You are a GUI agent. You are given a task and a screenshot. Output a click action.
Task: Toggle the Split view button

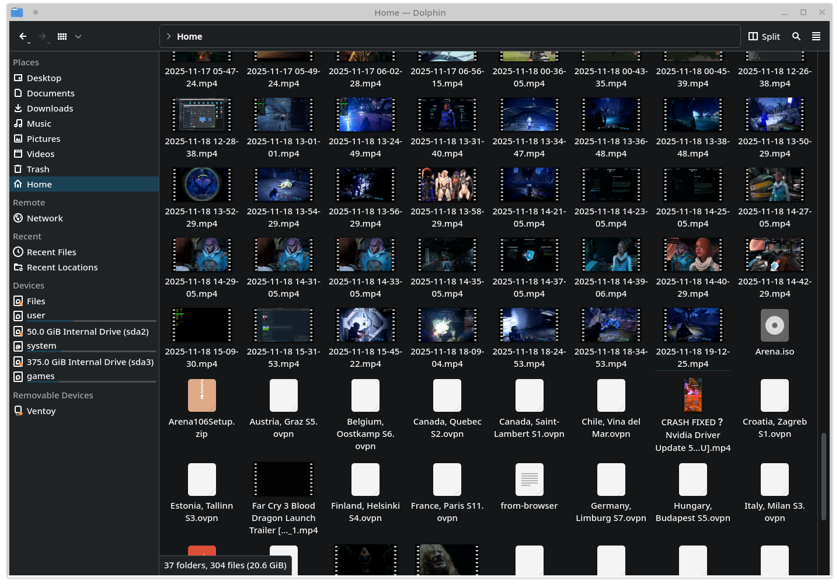tap(764, 36)
